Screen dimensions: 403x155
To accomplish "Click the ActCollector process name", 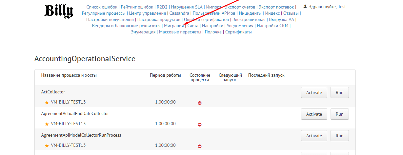I will click(x=53, y=92).
